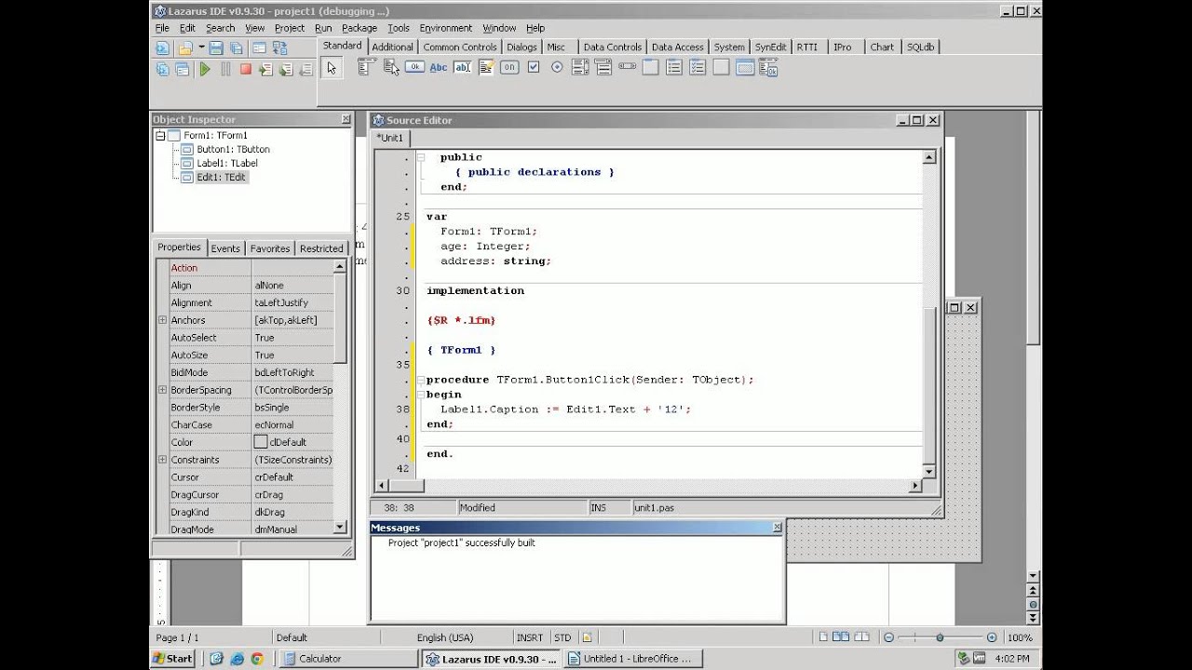This screenshot has width=1192, height=670.
Task: Select the TEdit 'ab|' component icon
Action: click(462, 67)
